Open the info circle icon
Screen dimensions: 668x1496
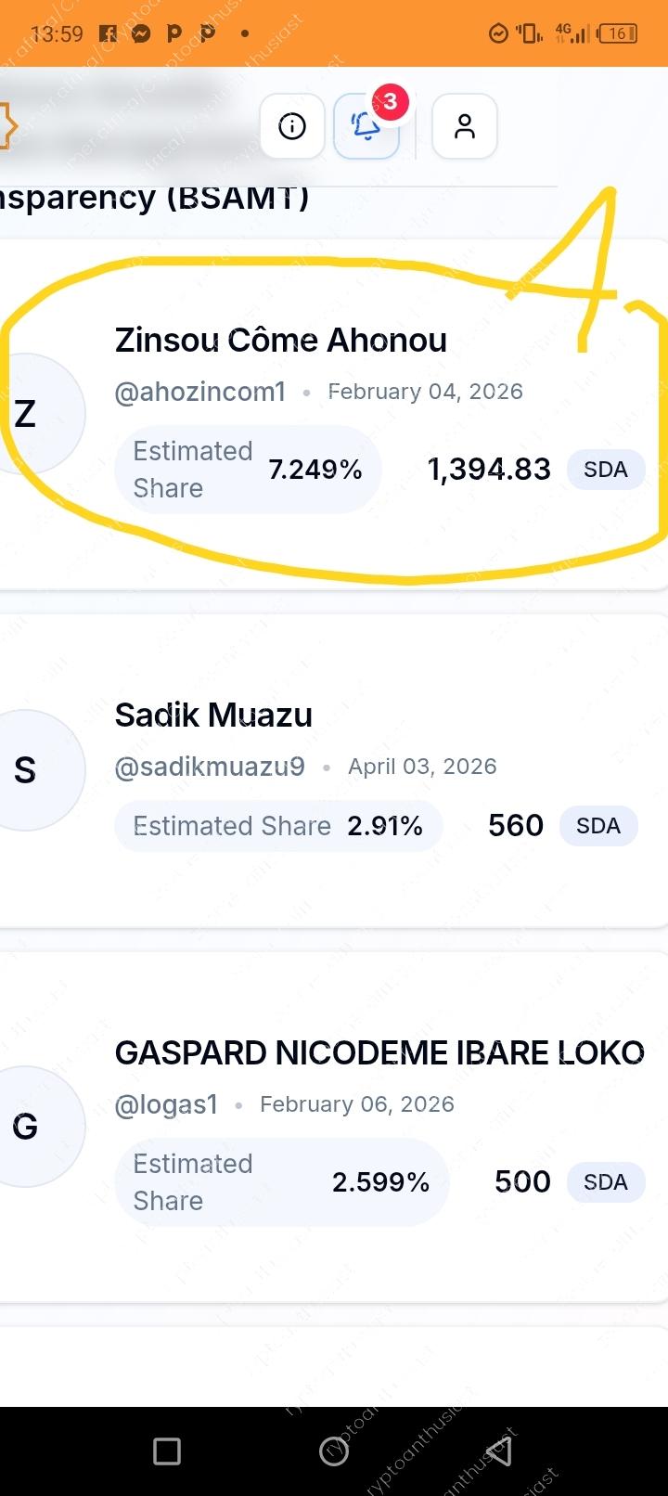point(292,126)
